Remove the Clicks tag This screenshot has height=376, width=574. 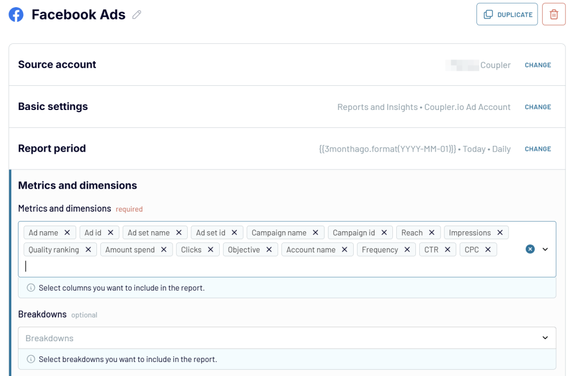click(x=211, y=250)
